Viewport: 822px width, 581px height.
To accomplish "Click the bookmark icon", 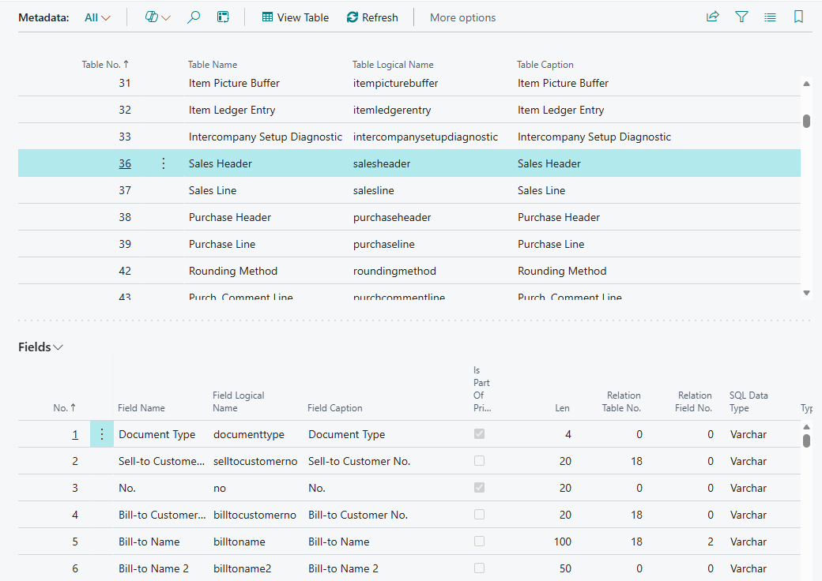I will tap(798, 17).
